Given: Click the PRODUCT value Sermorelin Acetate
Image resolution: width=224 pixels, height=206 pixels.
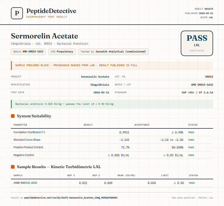Looking at the screenshot, I should coord(95,77).
